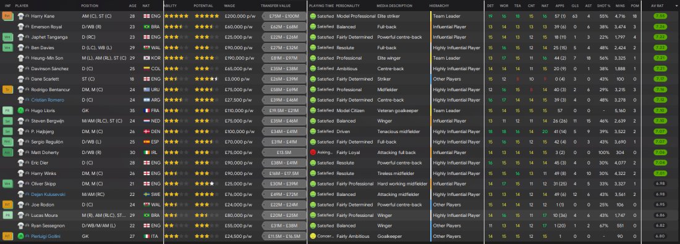
Task: Open Harry Winks's player profile
Action: coord(43,174)
